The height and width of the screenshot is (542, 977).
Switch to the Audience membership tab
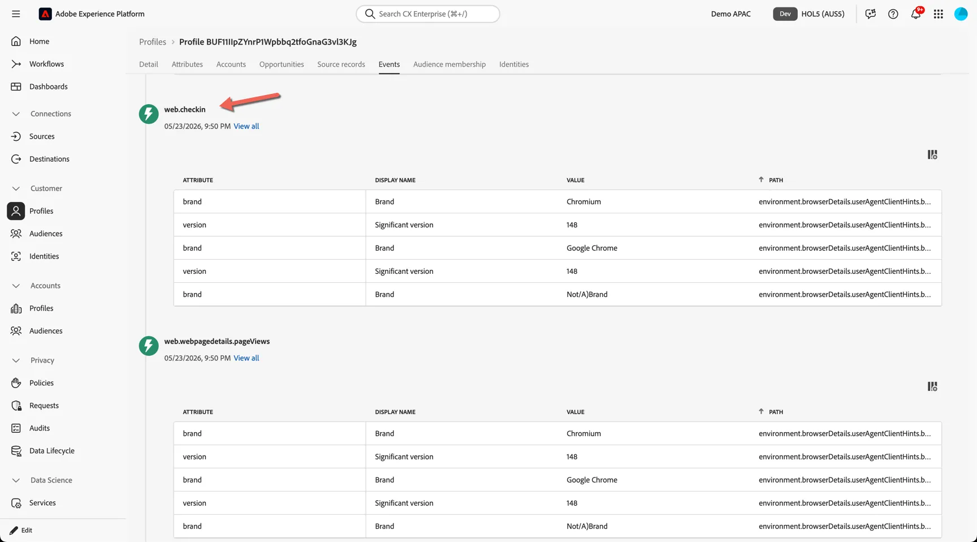click(449, 64)
